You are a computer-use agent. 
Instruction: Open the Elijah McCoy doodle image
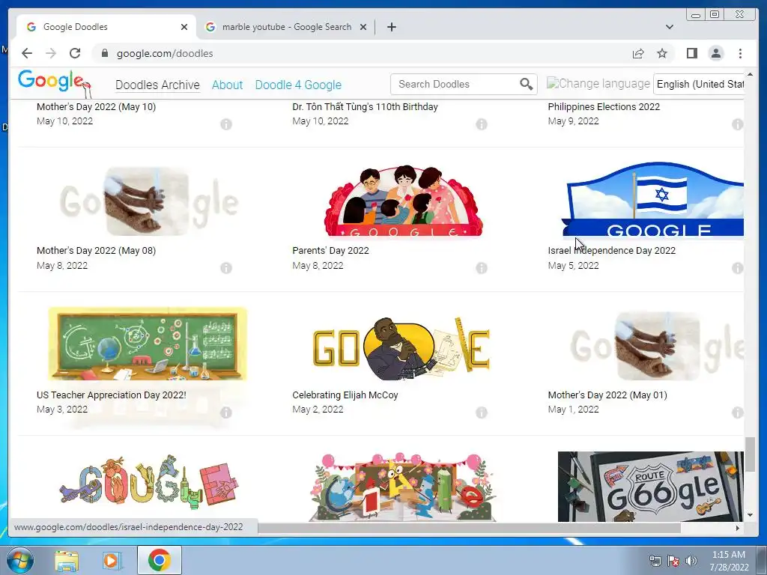click(x=401, y=348)
